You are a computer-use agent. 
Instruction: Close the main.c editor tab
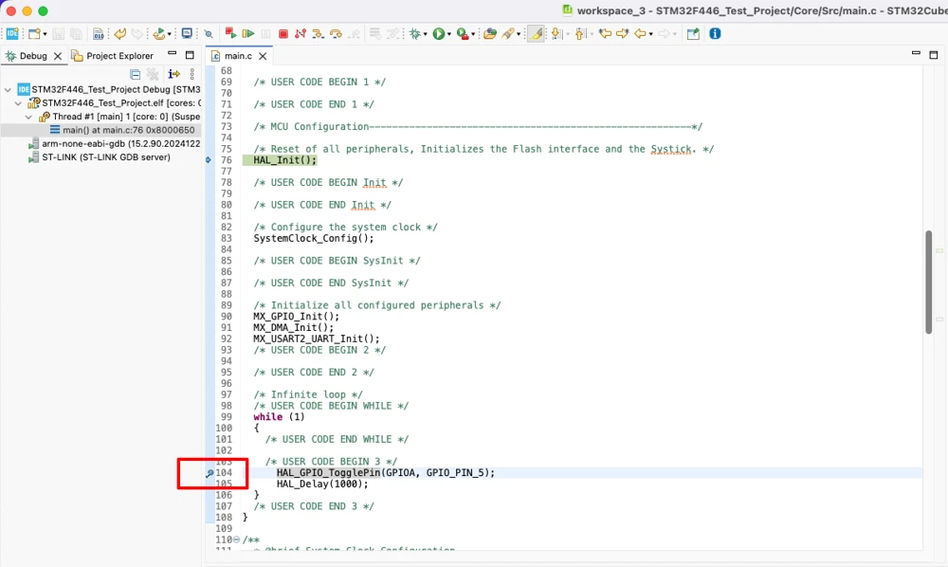(x=263, y=56)
